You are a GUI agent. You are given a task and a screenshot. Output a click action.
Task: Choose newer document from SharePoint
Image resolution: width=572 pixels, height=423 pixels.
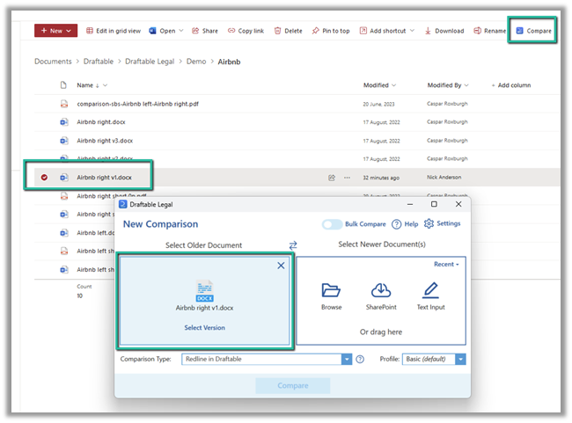pos(381,296)
